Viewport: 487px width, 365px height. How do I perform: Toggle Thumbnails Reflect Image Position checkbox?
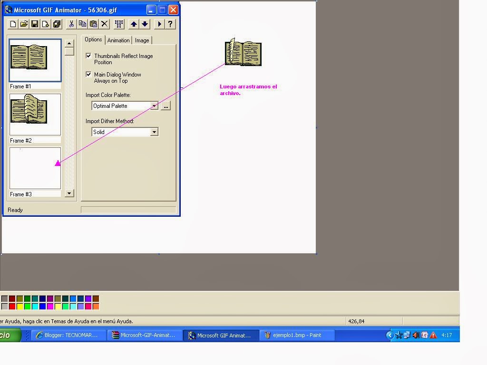tap(88, 56)
